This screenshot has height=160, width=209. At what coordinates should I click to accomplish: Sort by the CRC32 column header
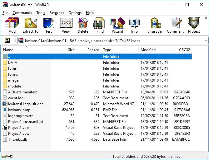(181, 50)
